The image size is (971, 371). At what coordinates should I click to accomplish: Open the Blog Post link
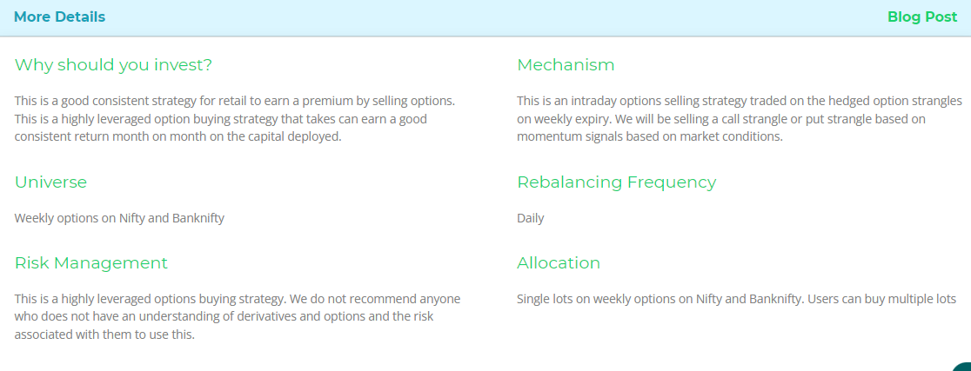921,17
